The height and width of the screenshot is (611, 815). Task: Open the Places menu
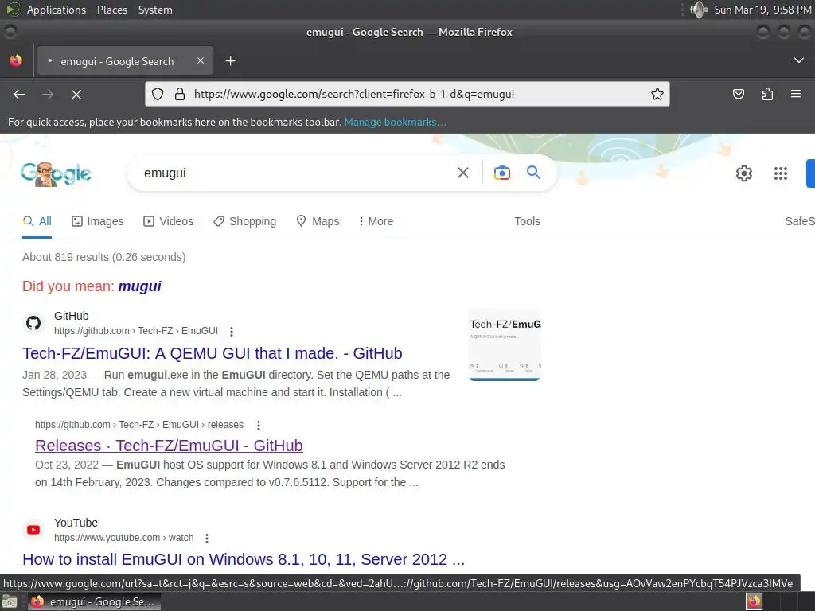(x=111, y=10)
